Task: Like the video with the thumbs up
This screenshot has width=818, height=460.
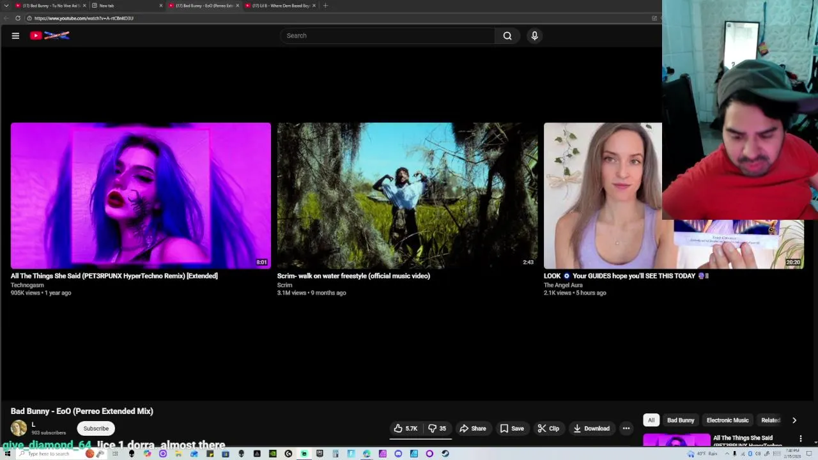Action: [x=406, y=429]
